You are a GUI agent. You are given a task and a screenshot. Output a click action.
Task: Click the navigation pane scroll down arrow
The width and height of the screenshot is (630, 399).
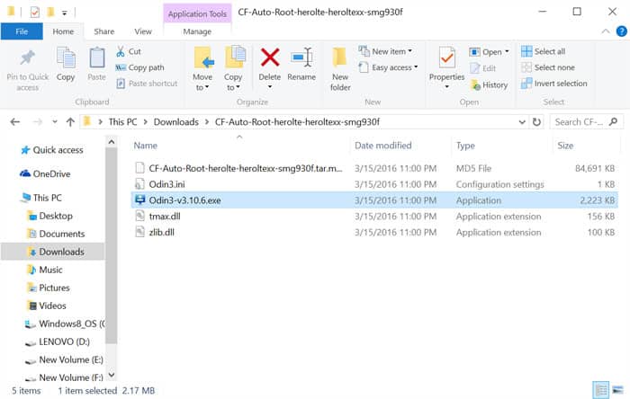pyautogui.click(x=112, y=375)
